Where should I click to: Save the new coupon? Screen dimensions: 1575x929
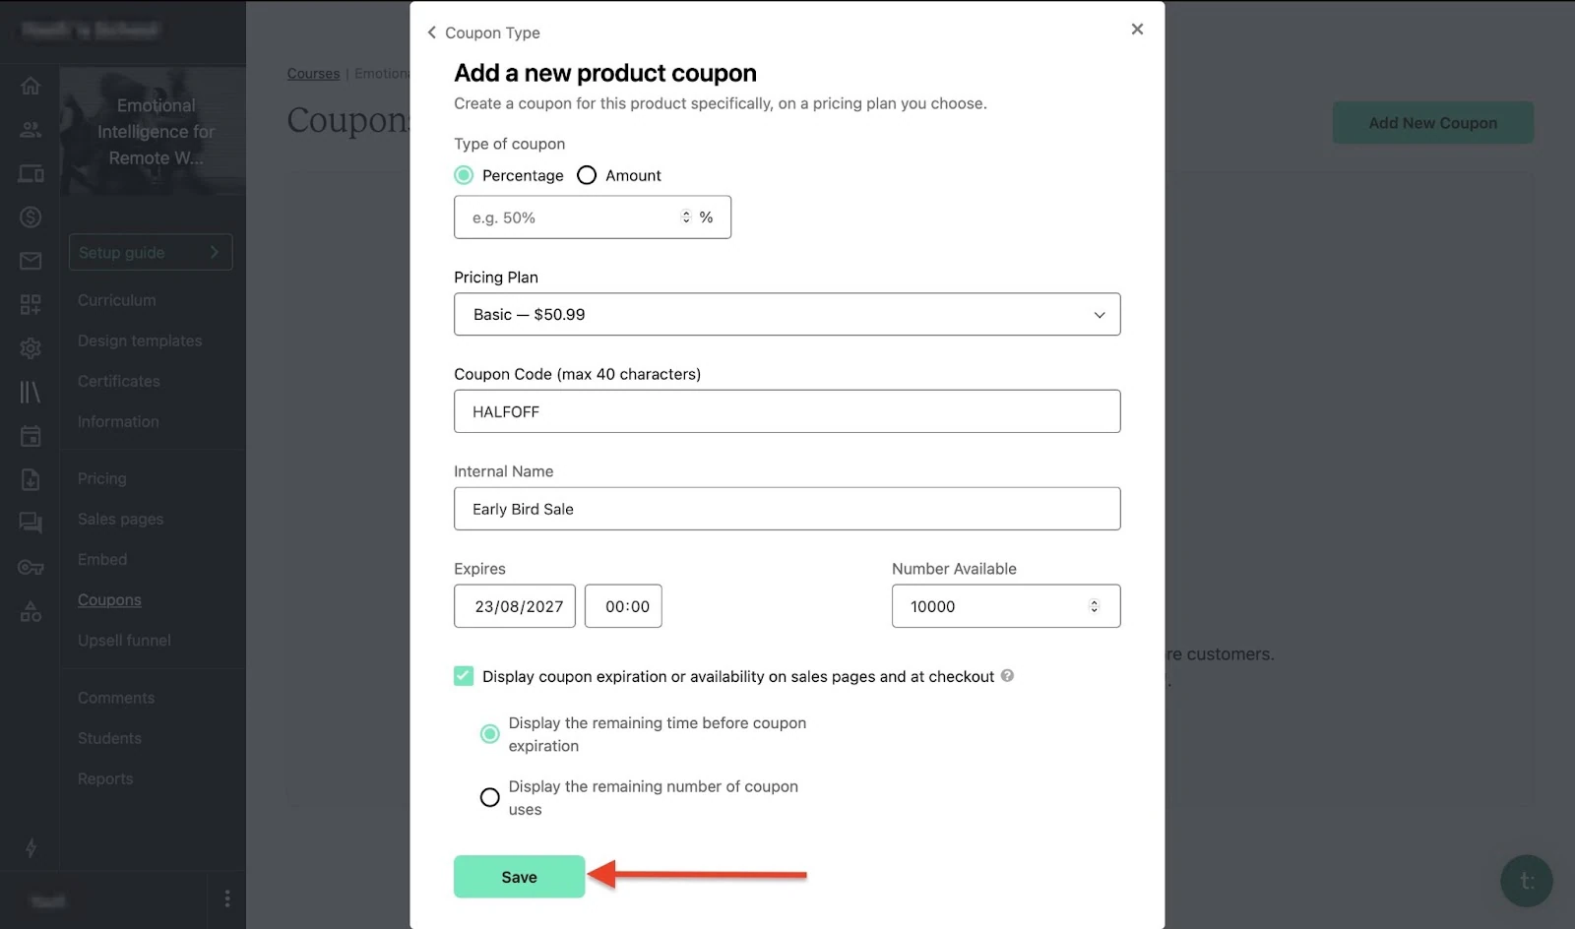click(519, 877)
